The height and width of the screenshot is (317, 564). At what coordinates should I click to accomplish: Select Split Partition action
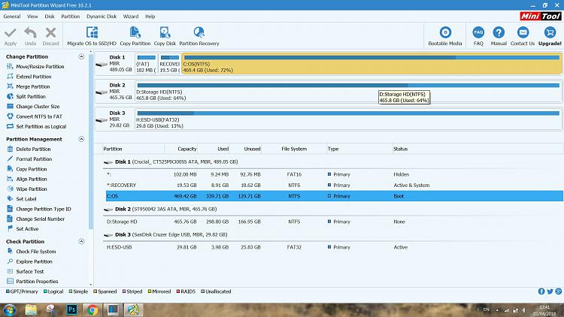(x=31, y=97)
